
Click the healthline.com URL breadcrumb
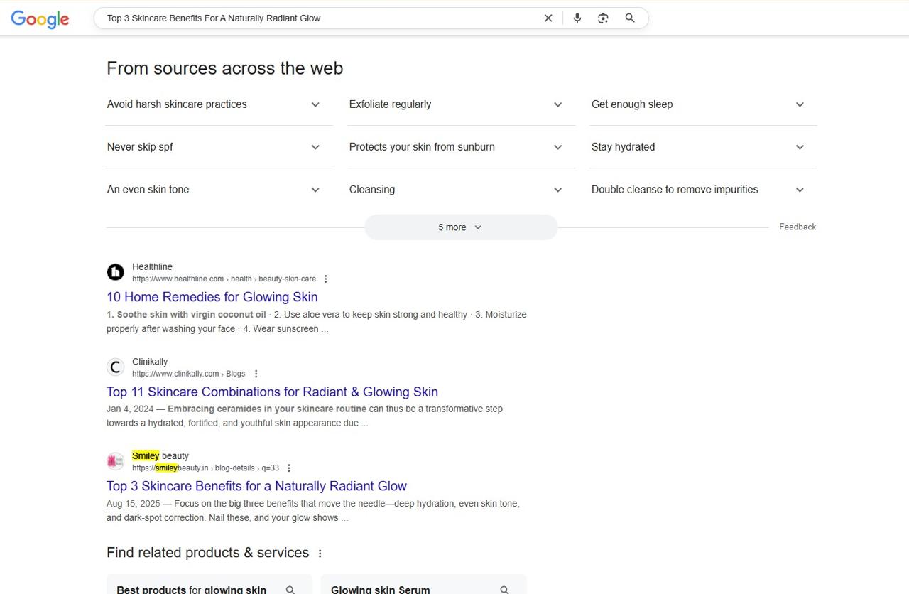pos(224,279)
